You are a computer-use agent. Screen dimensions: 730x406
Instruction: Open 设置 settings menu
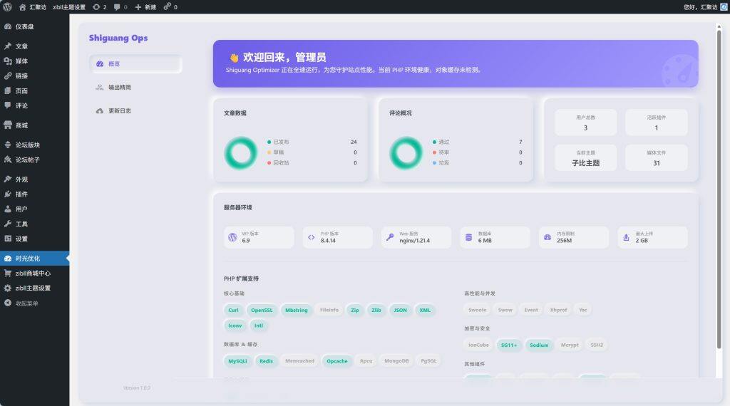34,239
